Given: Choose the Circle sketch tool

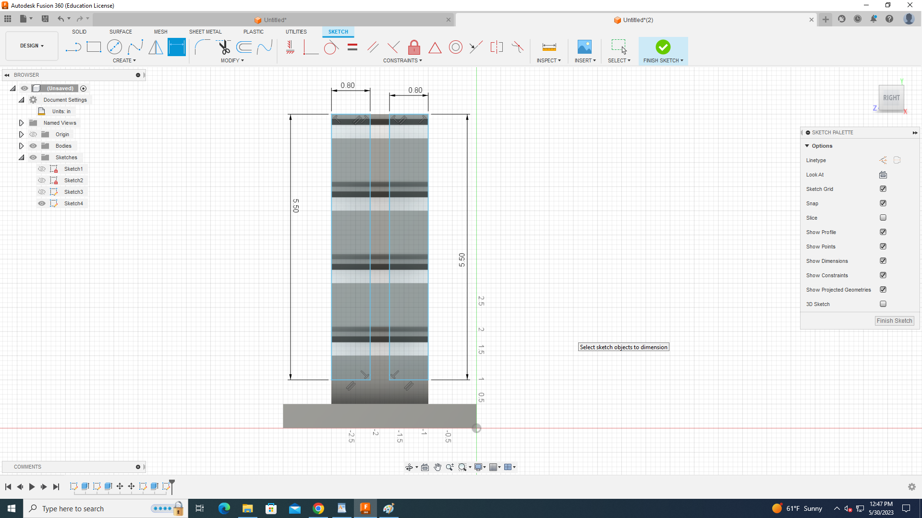Looking at the screenshot, I should pyautogui.click(x=114, y=47).
